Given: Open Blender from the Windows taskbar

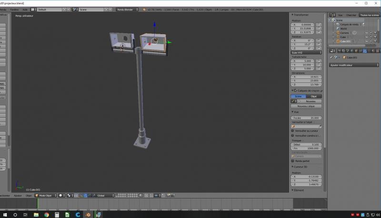Looking at the screenshot, I should [x=89, y=215].
